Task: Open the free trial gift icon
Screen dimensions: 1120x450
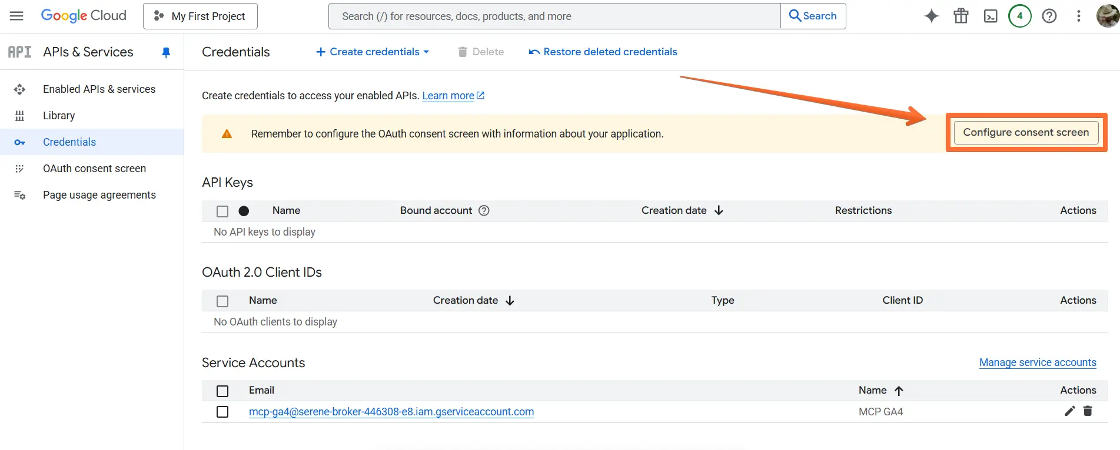Action: point(961,16)
